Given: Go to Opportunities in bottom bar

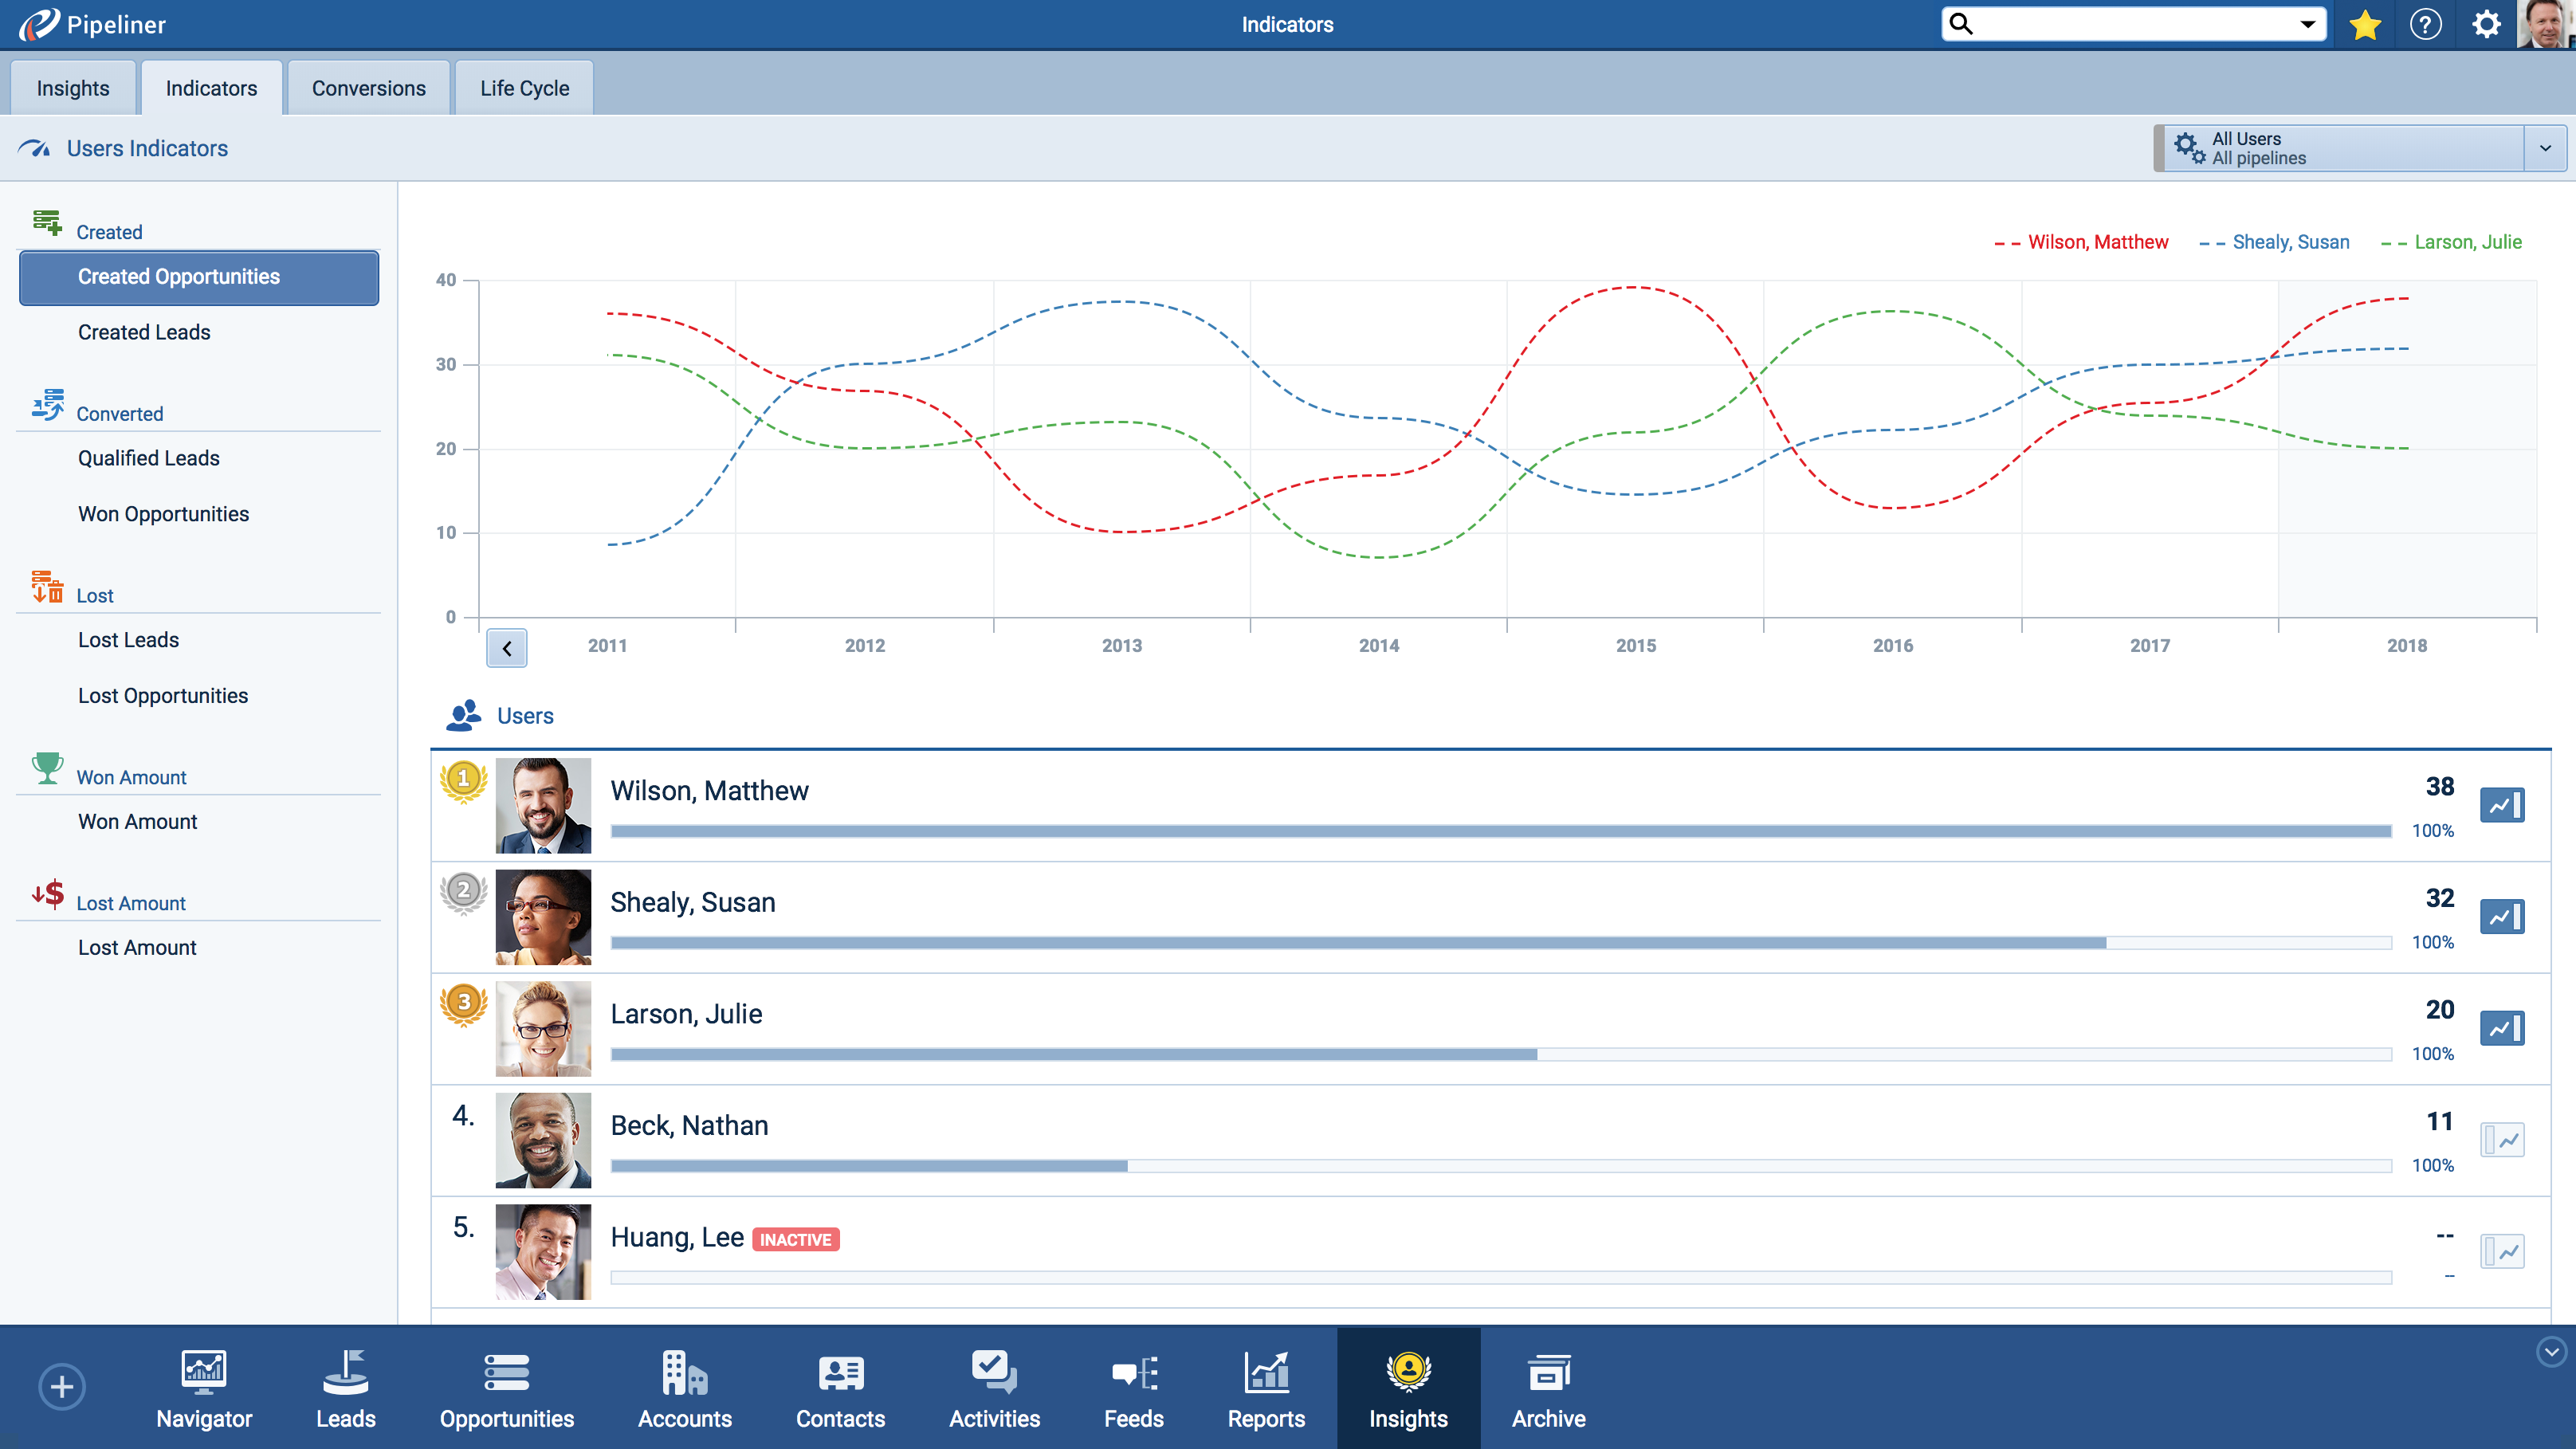Looking at the screenshot, I should coord(506,1388).
